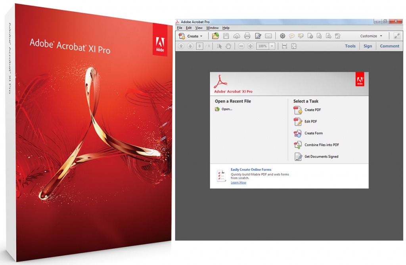
Task: Open the Customize dropdown menu
Action: [371, 36]
